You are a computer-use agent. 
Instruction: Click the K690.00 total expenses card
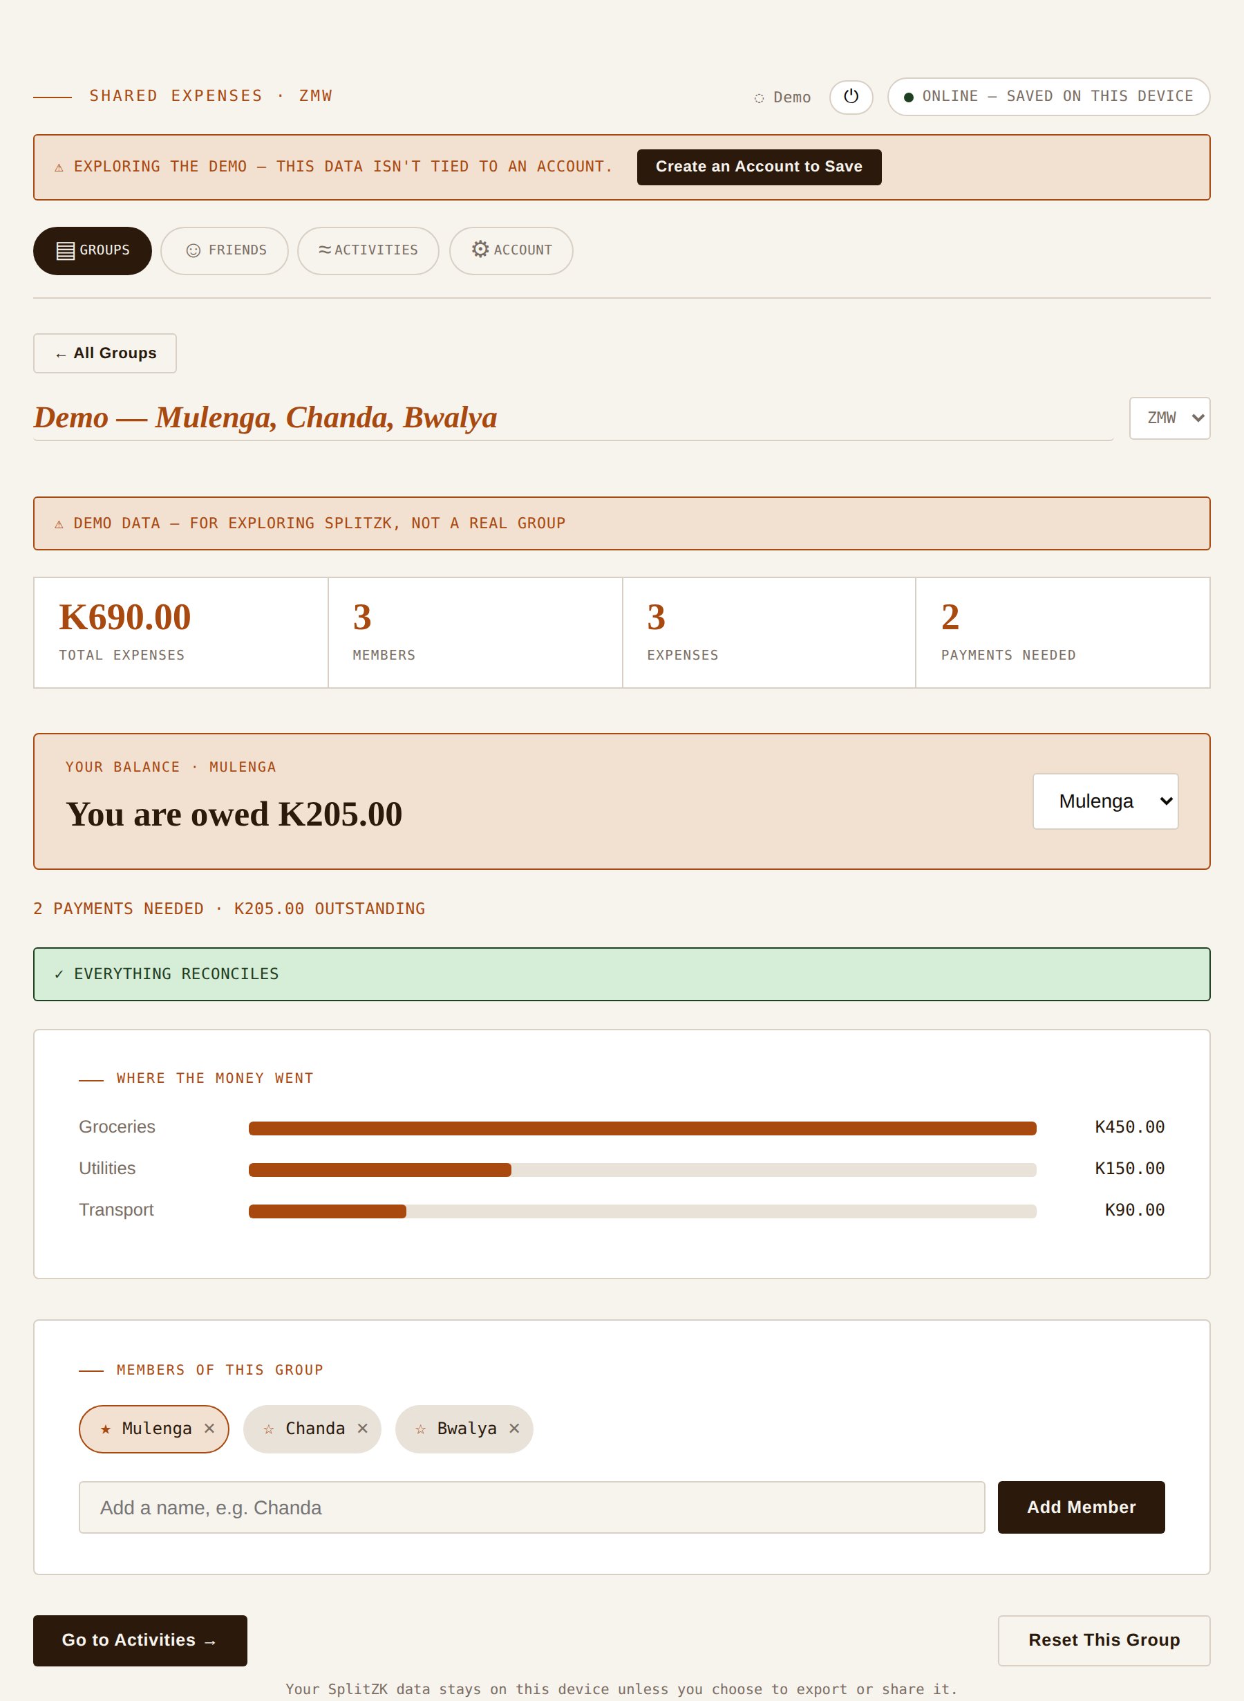point(181,633)
